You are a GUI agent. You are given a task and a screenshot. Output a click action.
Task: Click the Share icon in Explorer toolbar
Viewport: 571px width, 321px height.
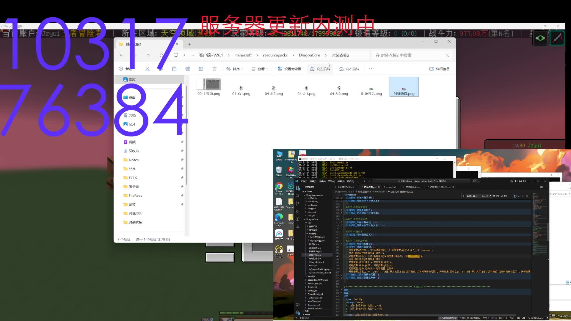[201, 69]
